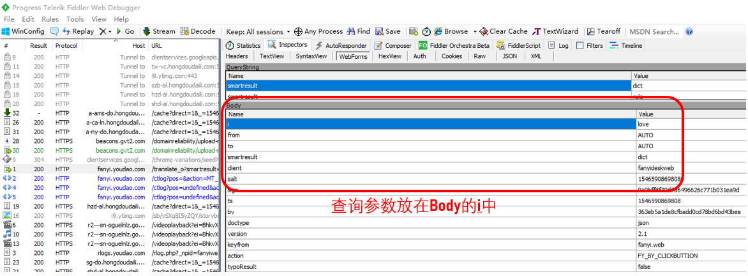Select session 1 fanyi.youdao.com translate_o
This screenshot has width=748, height=276.
(110, 169)
